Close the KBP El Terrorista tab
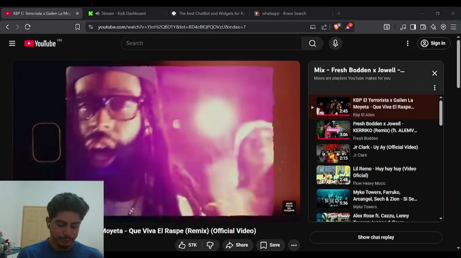The height and width of the screenshot is (258, 461). [x=77, y=14]
